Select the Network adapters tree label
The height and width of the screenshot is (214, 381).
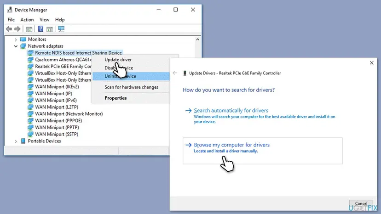pos(46,46)
